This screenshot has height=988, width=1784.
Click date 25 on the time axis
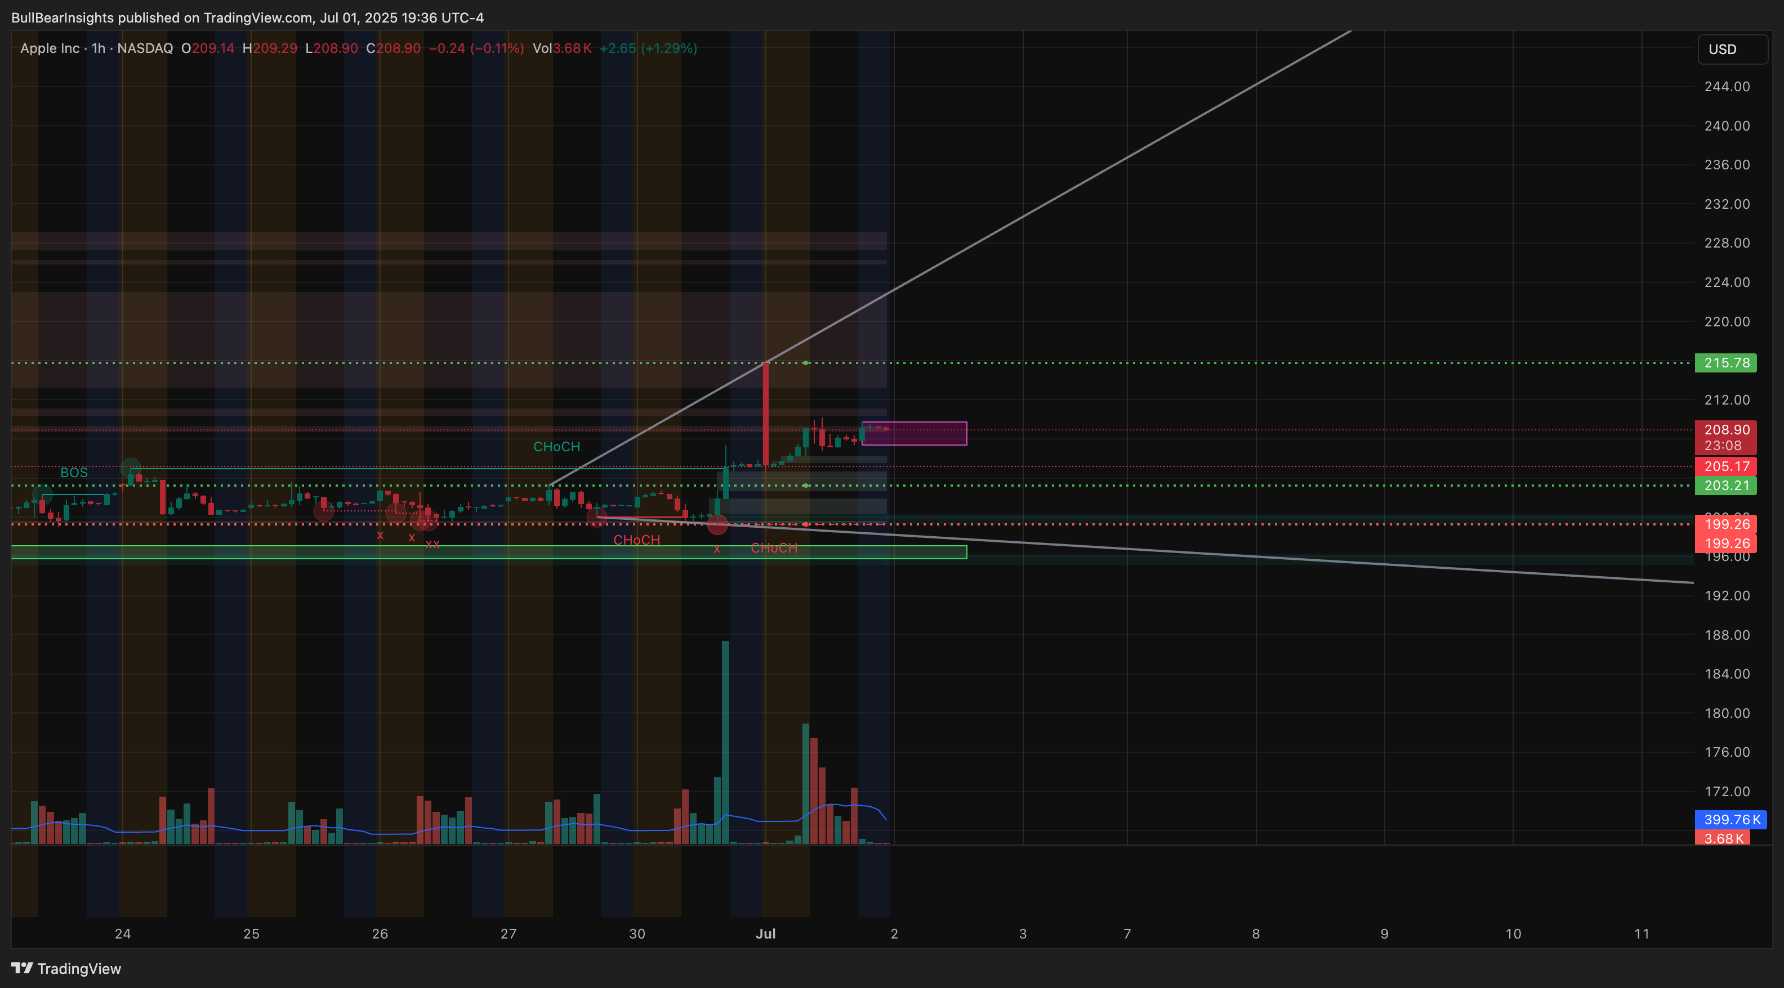pyautogui.click(x=251, y=934)
